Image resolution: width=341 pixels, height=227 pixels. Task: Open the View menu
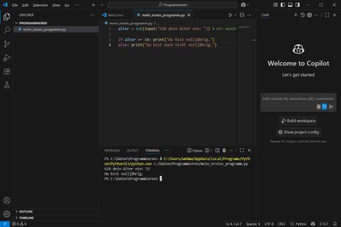pyautogui.click(x=56, y=5)
